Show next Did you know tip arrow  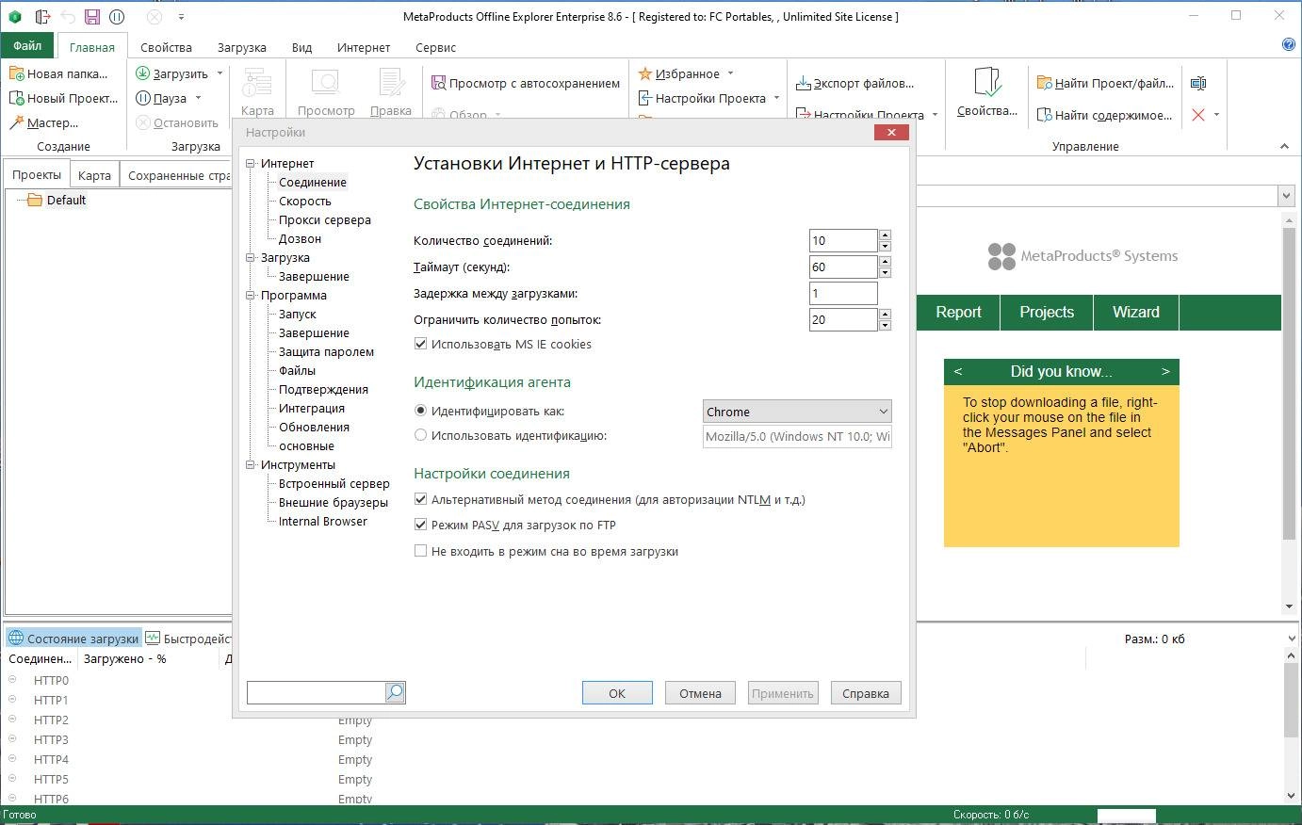coord(1165,371)
